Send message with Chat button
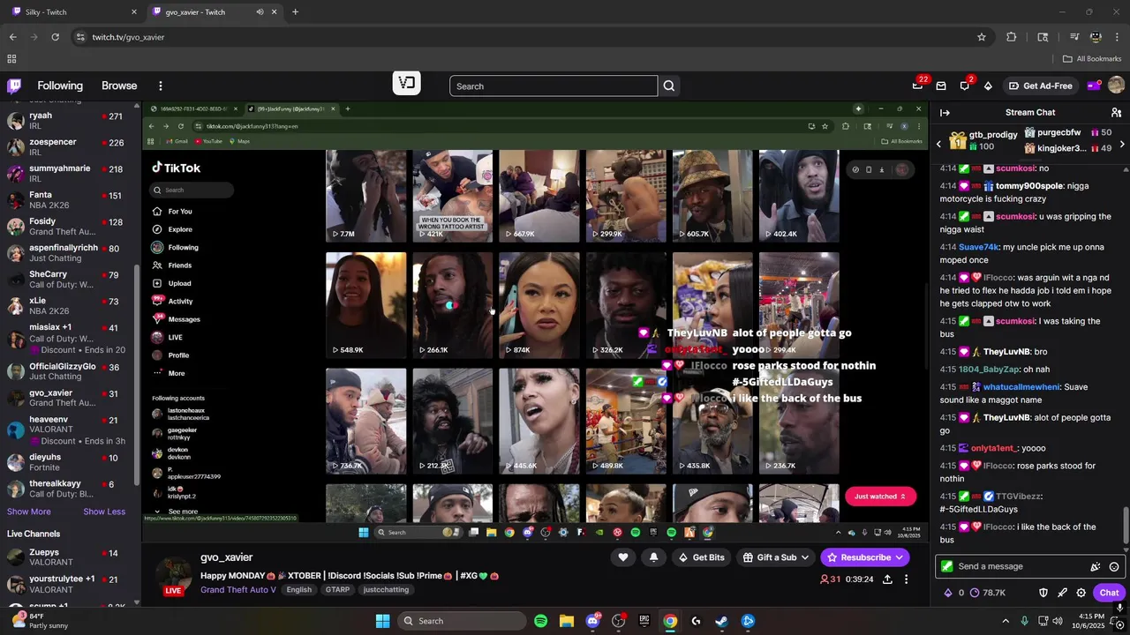Image resolution: width=1130 pixels, height=635 pixels. click(x=1109, y=593)
